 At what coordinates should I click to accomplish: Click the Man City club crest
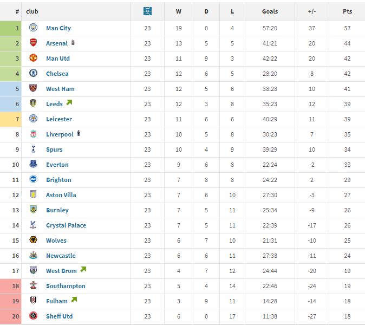pos(33,28)
